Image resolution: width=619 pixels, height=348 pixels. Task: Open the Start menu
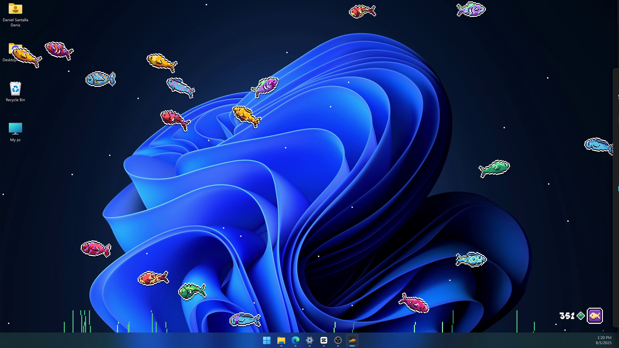[x=267, y=340]
